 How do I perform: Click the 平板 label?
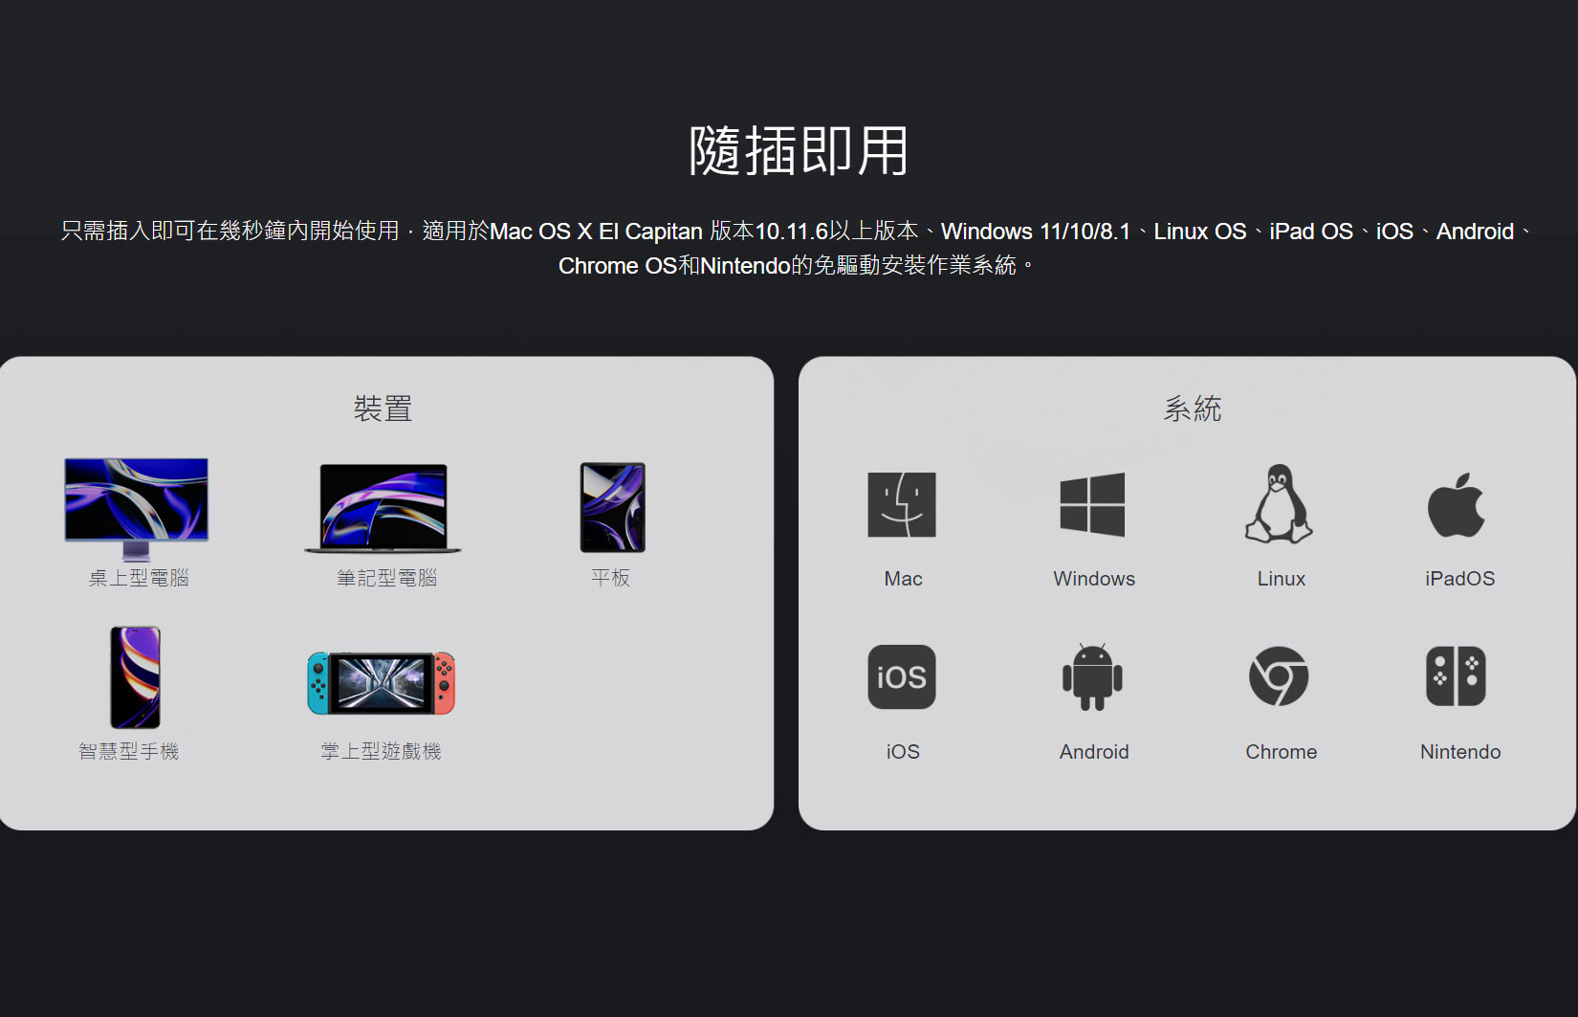click(x=610, y=578)
